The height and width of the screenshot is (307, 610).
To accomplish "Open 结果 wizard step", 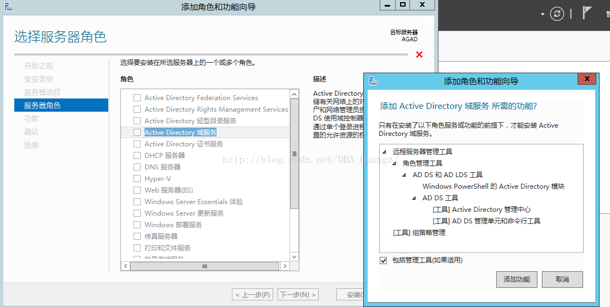I will (31, 145).
